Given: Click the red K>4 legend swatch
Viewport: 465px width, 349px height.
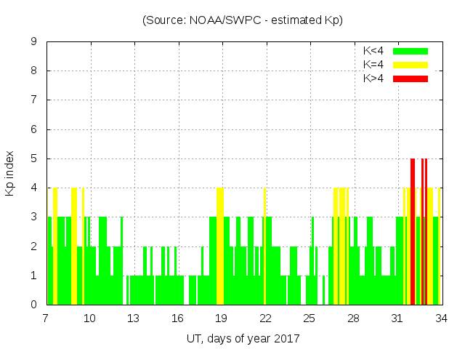Looking at the screenshot, I should tap(411, 79).
